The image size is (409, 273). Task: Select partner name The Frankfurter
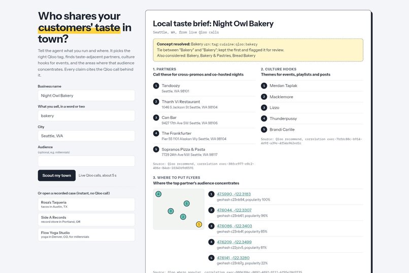pyautogui.click(x=177, y=133)
